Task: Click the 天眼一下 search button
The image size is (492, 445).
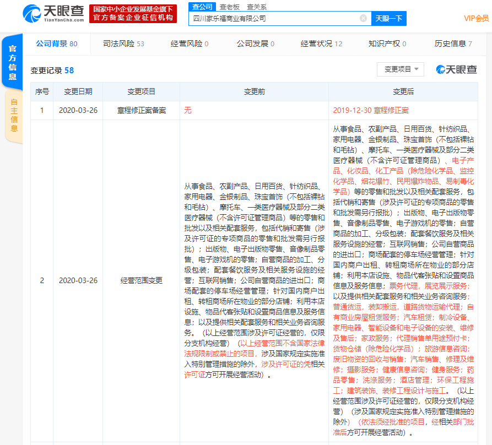Action: coord(388,18)
